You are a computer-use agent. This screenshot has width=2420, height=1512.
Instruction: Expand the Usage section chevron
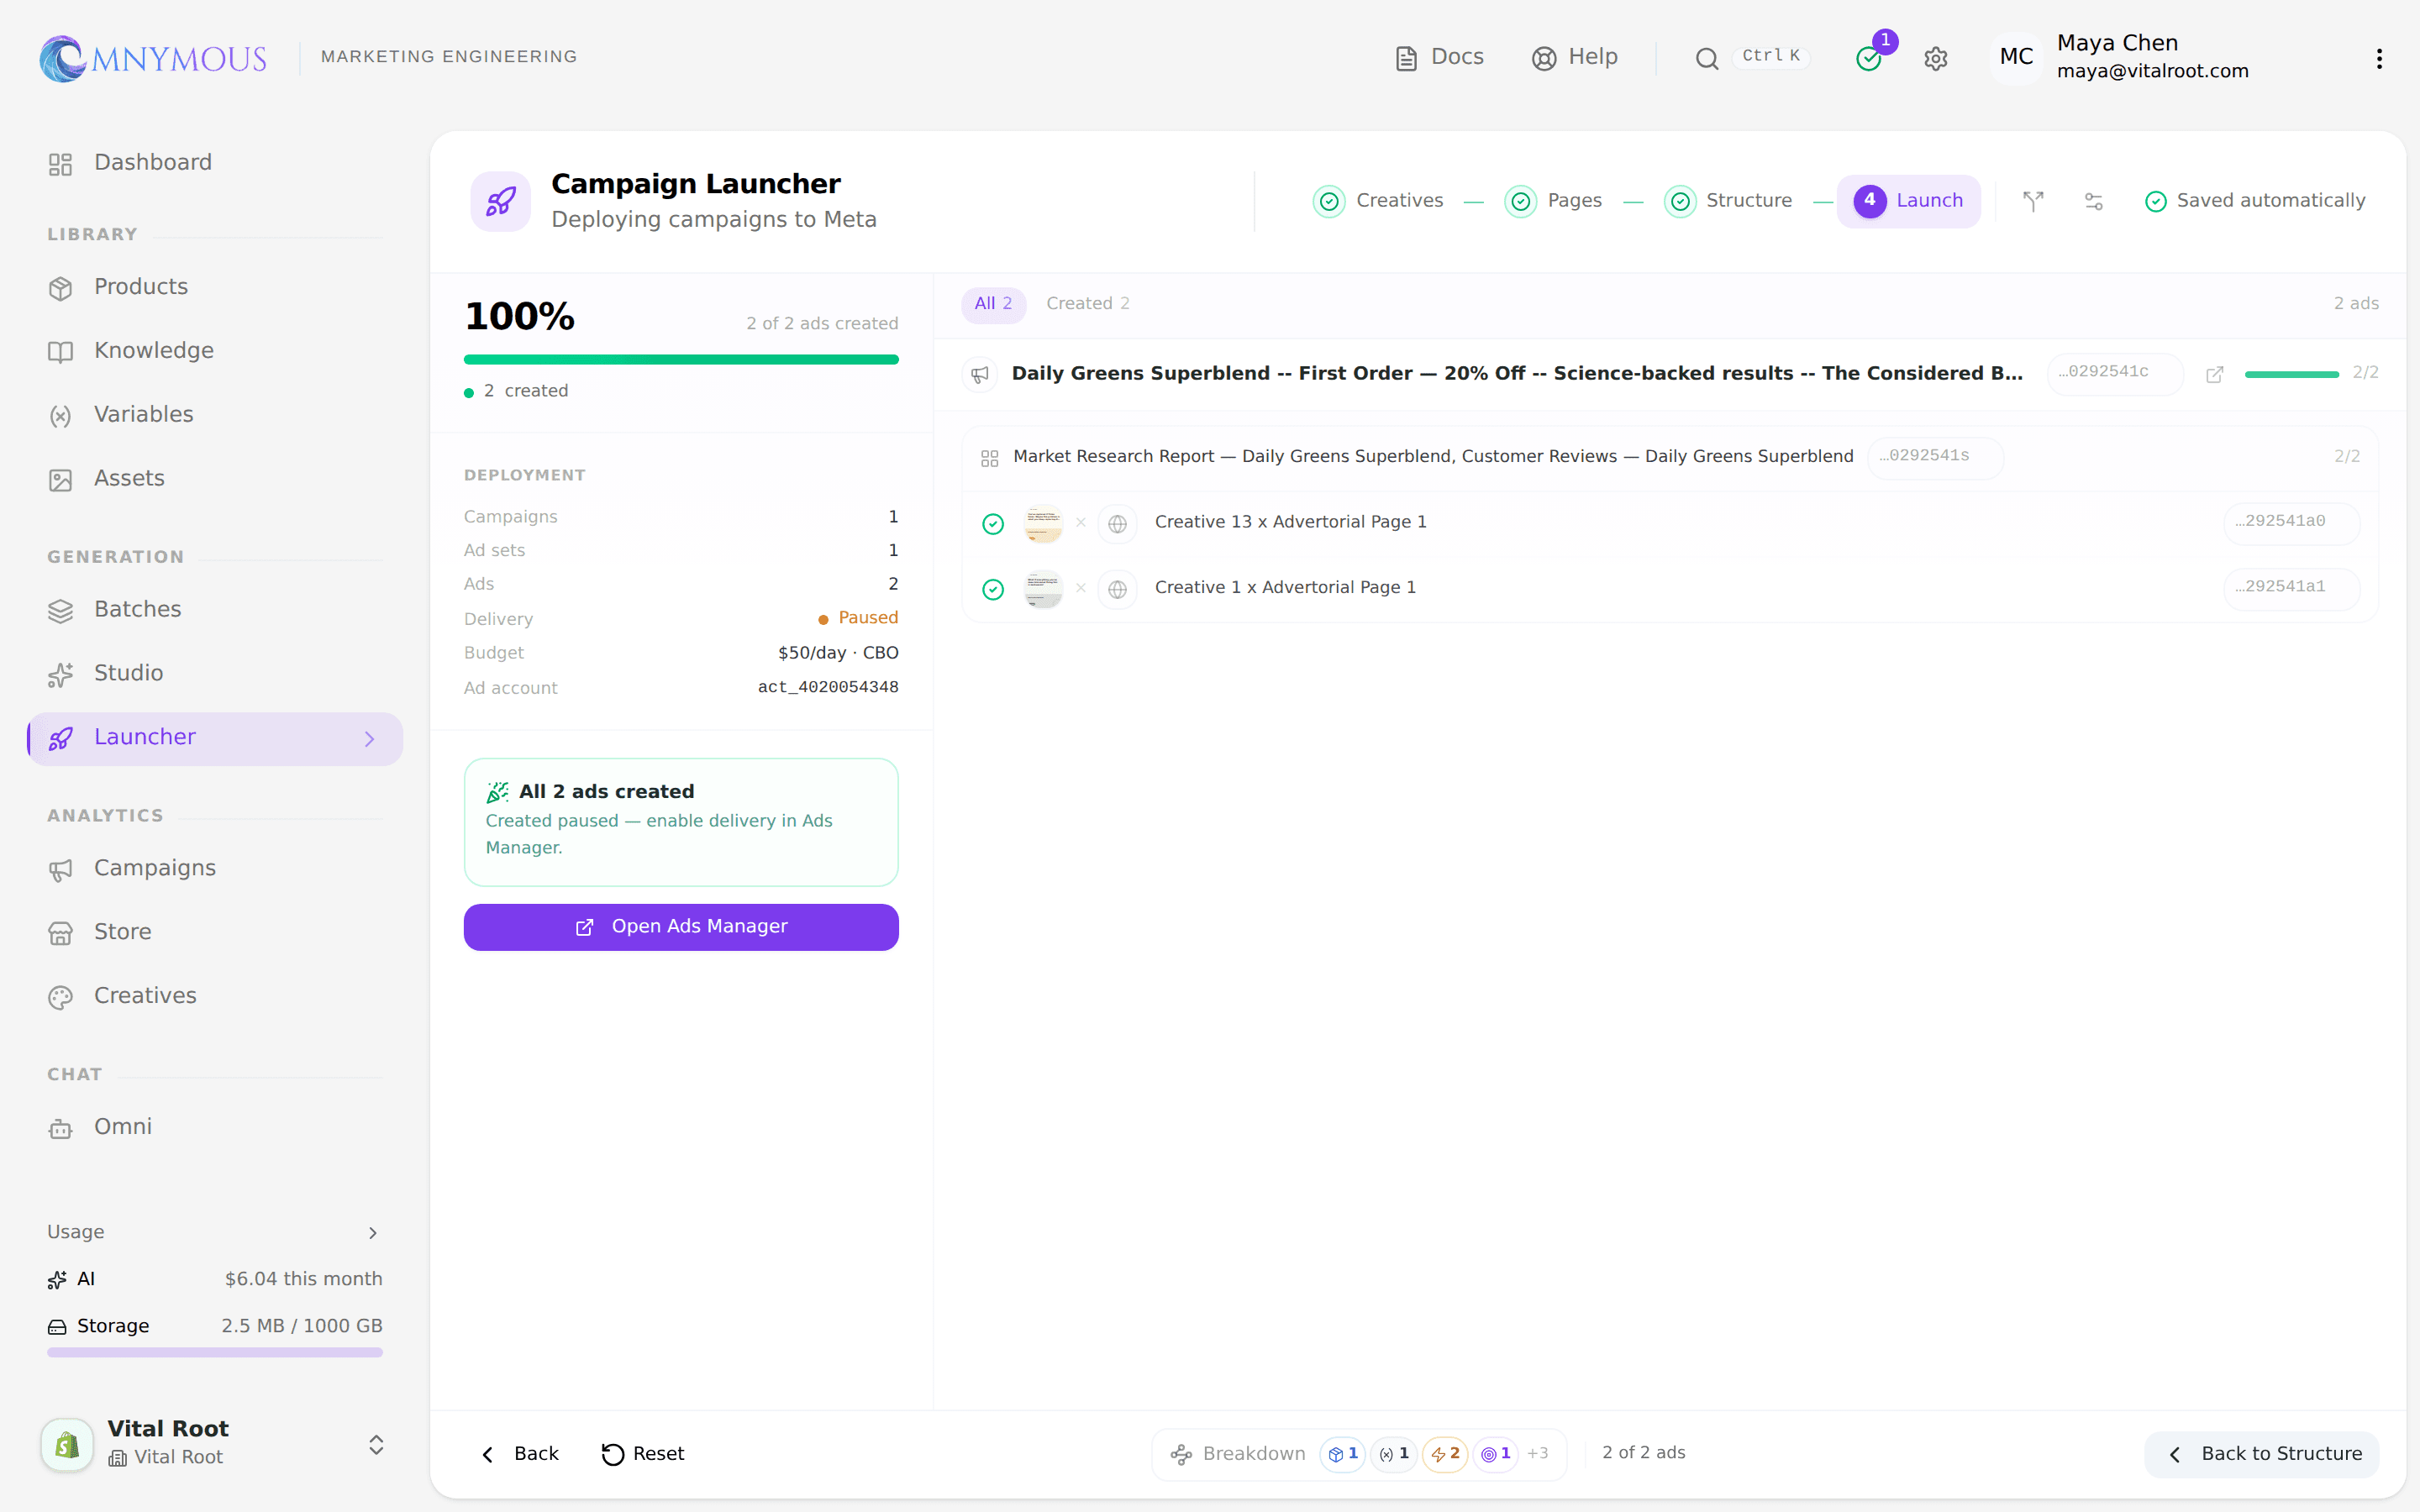tap(373, 1233)
